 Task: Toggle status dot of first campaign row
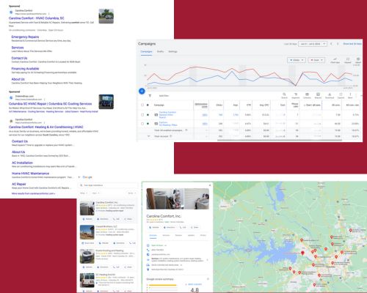click(x=148, y=115)
